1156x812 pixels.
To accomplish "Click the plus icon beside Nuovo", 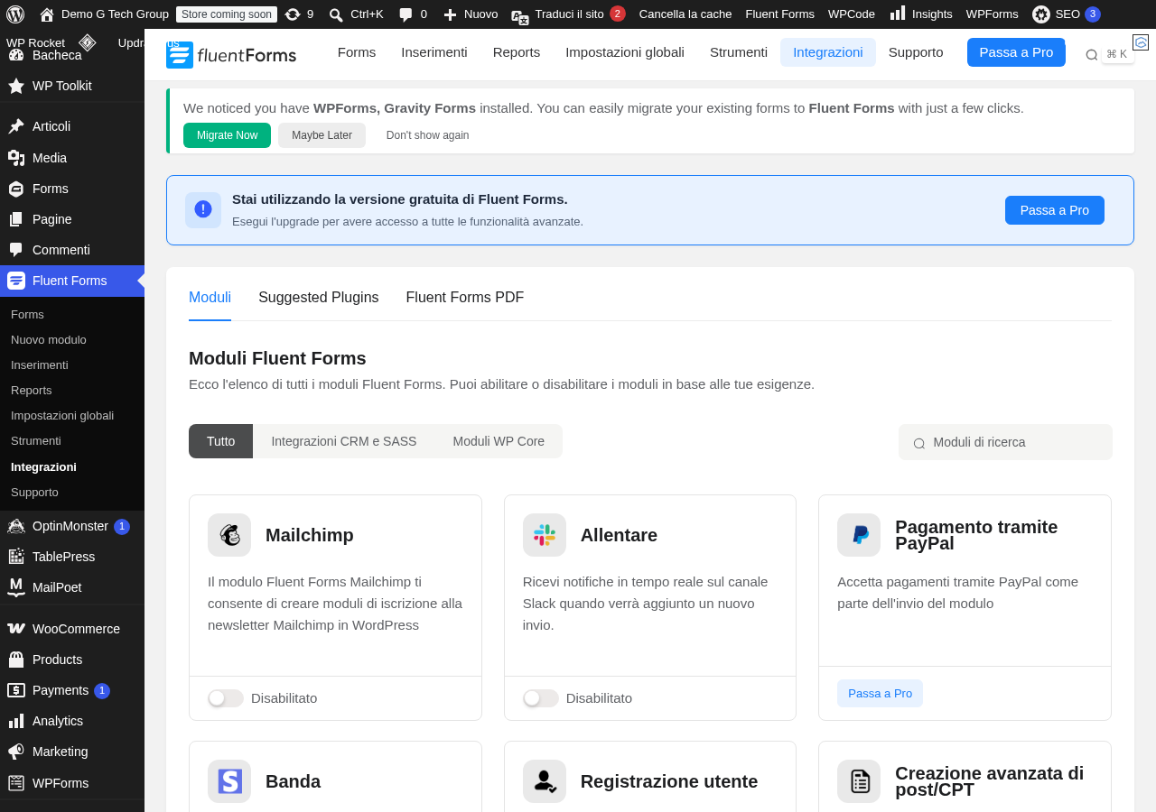I will click(450, 14).
